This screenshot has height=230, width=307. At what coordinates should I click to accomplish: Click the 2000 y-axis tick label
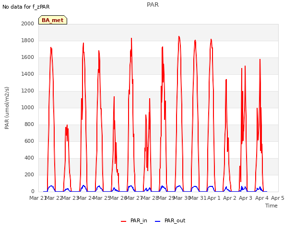tap(28, 23)
